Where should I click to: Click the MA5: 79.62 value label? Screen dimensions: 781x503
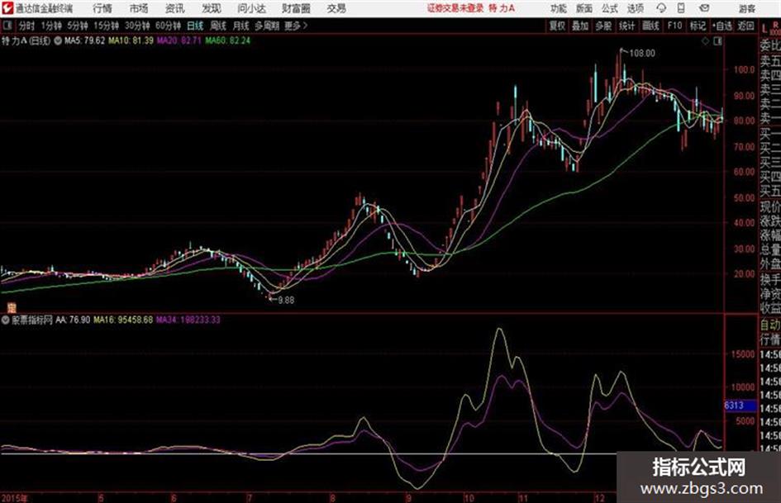[84, 40]
